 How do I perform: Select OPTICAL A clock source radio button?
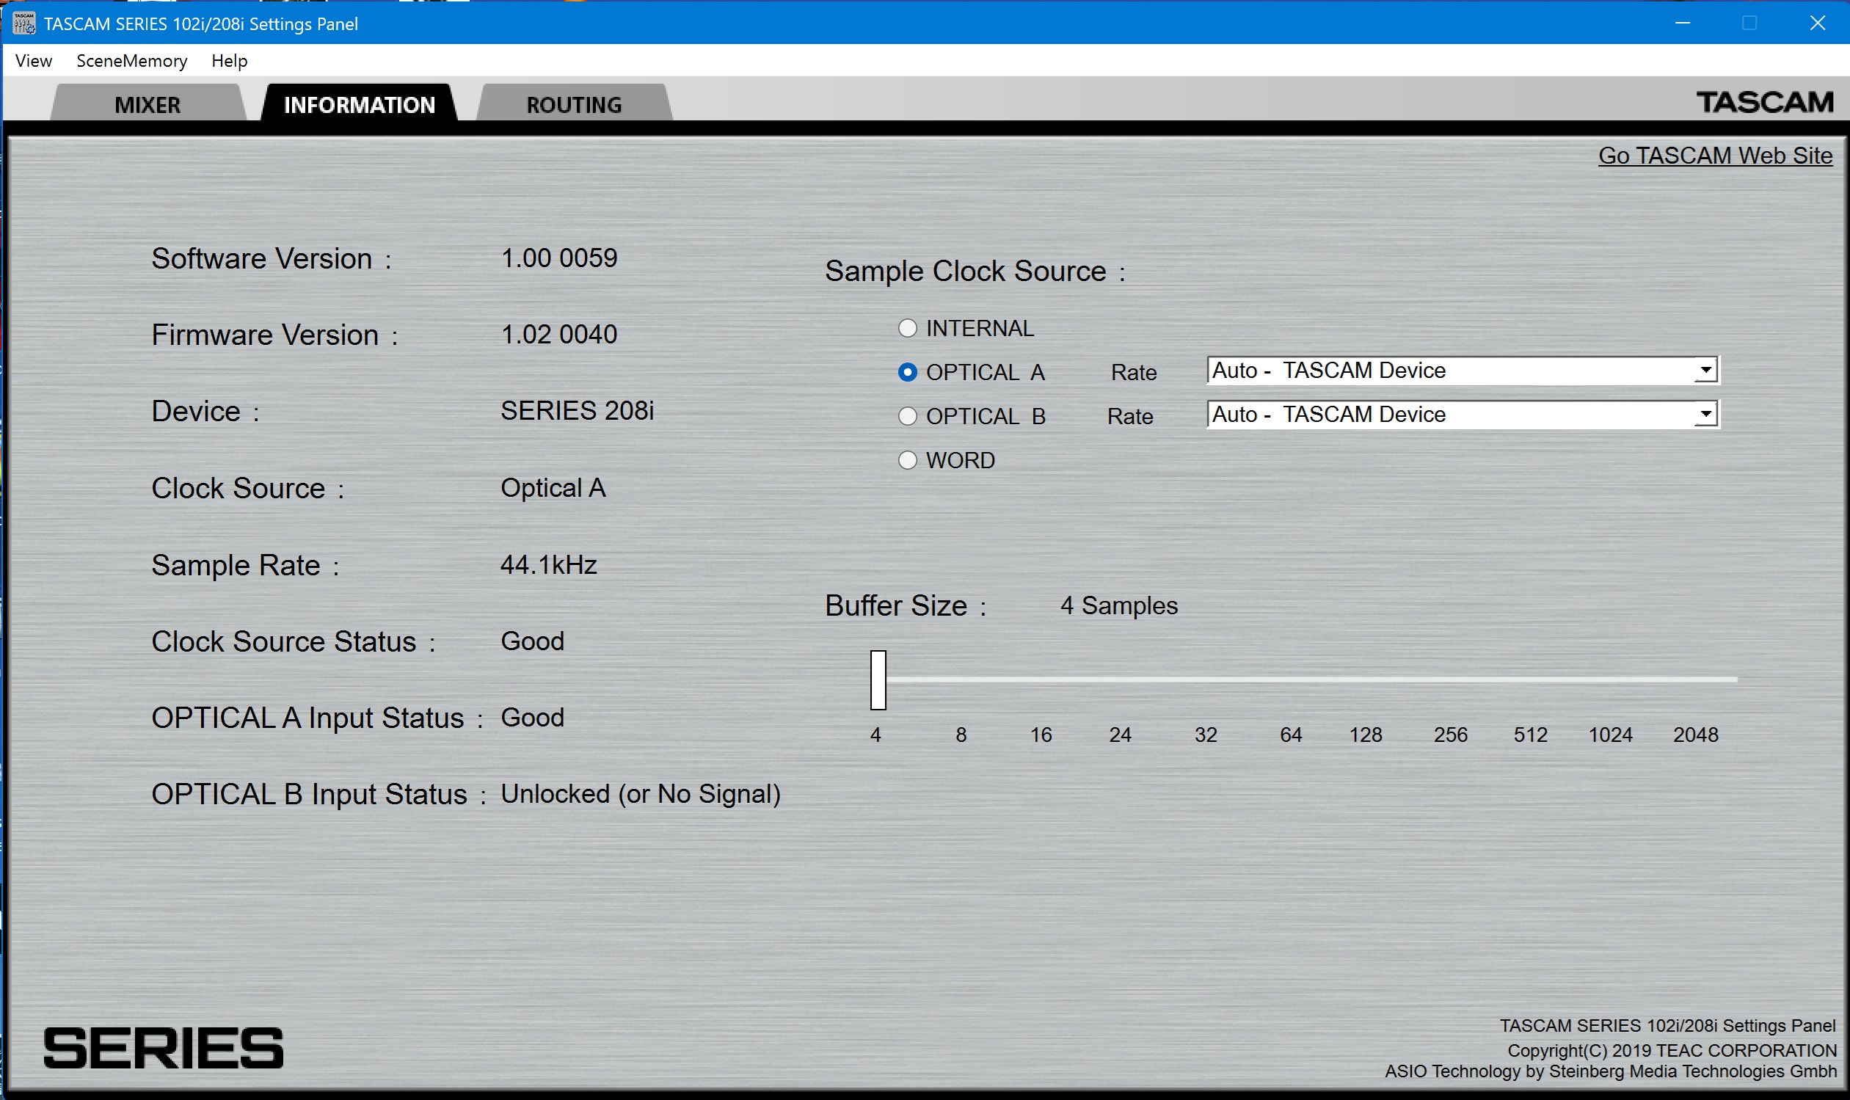click(x=907, y=372)
